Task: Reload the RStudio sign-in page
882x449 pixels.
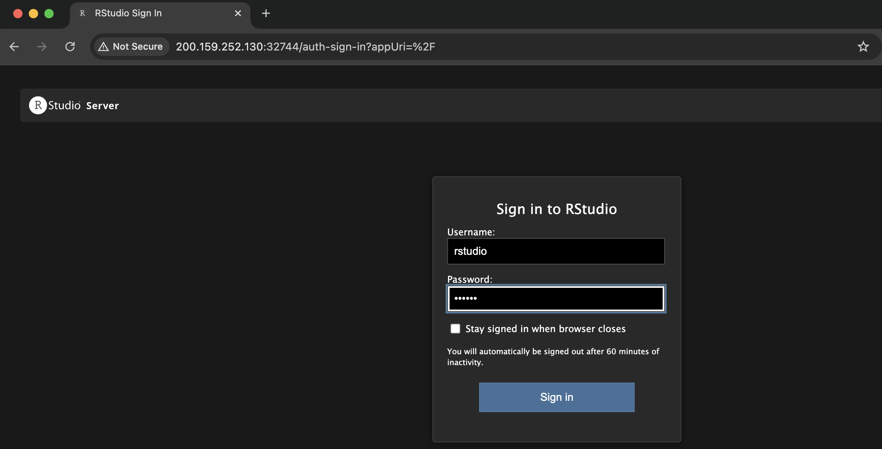Action: click(70, 47)
